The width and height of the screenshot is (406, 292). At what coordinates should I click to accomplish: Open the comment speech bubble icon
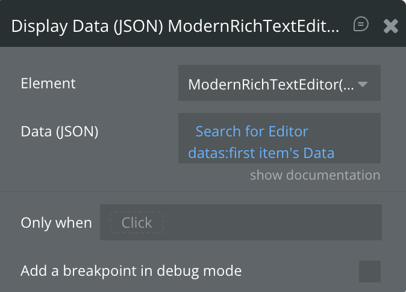tap(361, 25)
